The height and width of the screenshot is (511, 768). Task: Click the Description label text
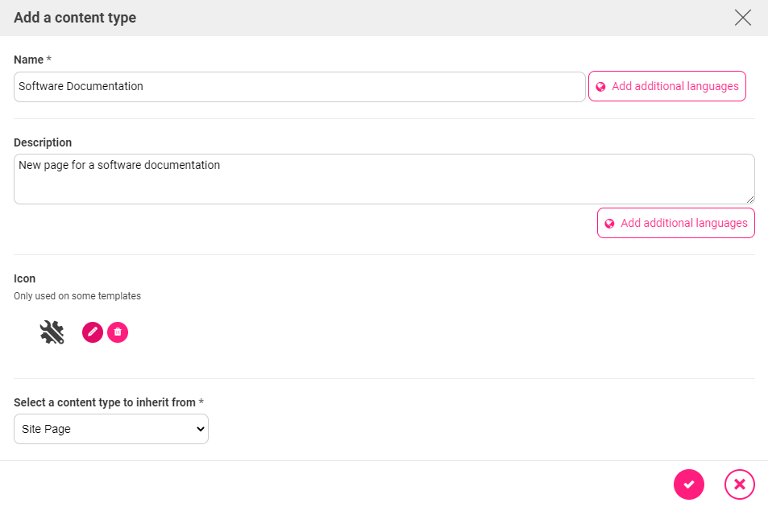pyautogui.click(x=43, y=142)
